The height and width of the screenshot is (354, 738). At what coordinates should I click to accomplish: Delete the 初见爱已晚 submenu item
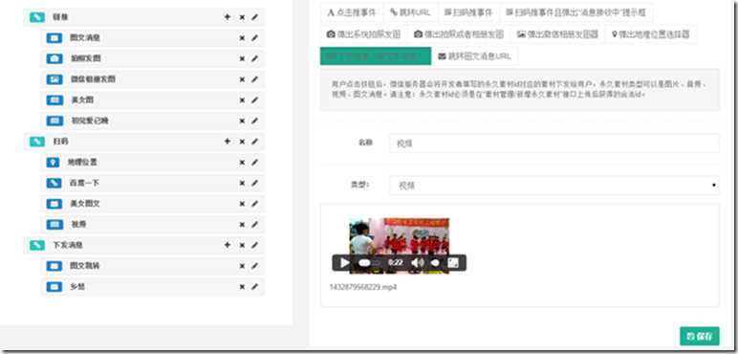242,121
